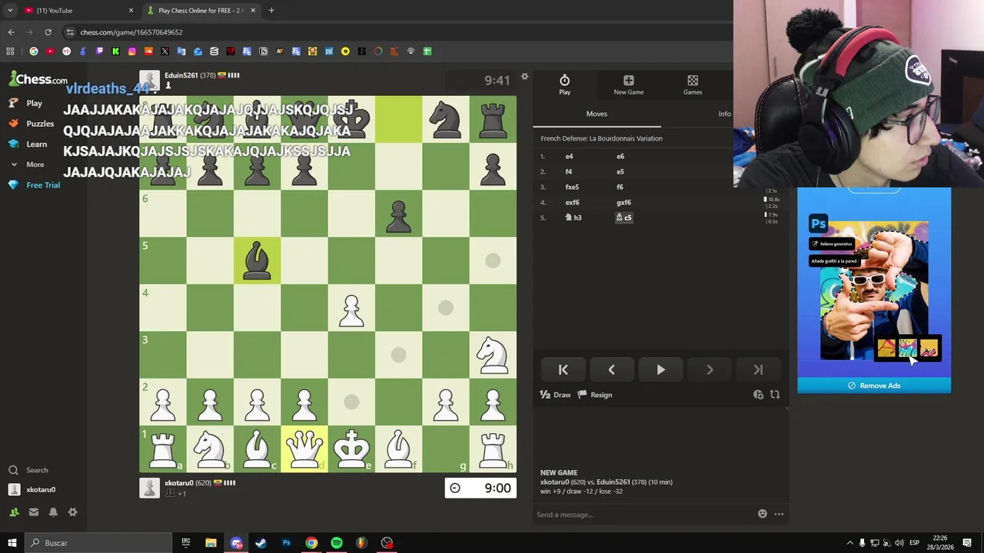Open chat more options dots
The height and width of the screenshot is (553, 984).
click(x=779, y=514)
